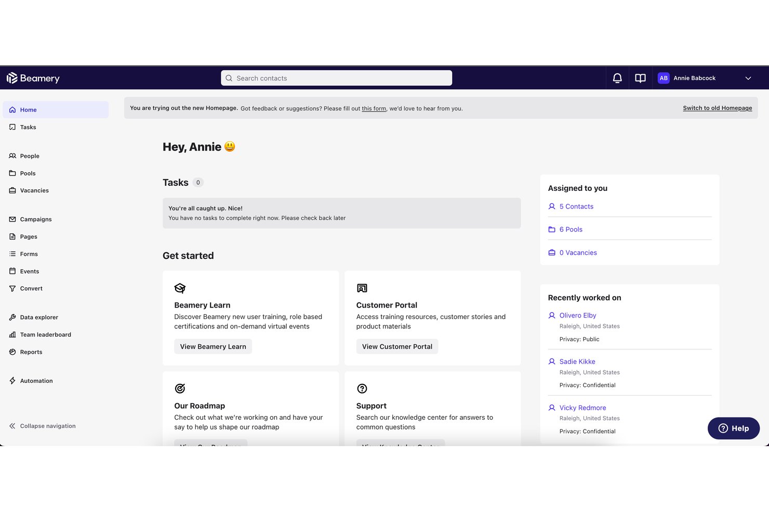Click 'Privacy: Confidential' under Sadie Kikke
This screenshot has height=512, width=769.
pos(587,385)
